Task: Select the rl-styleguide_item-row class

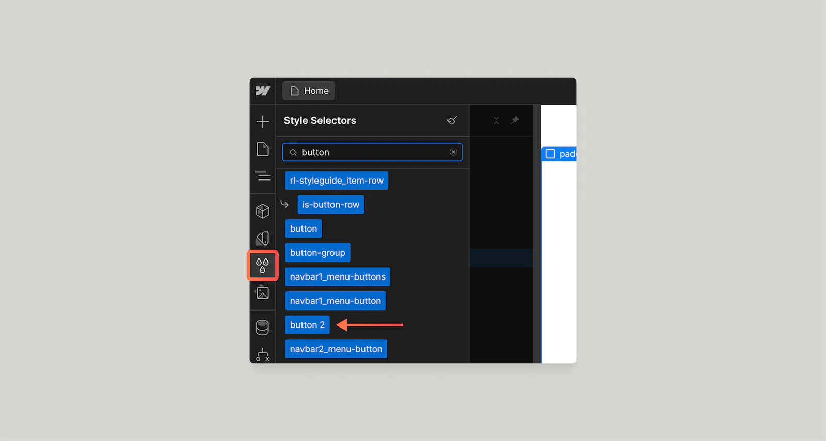Action: click(x=337, y=181)
